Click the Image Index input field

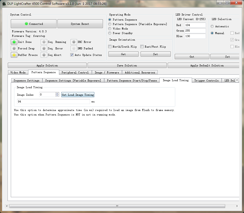coord(47,94)
